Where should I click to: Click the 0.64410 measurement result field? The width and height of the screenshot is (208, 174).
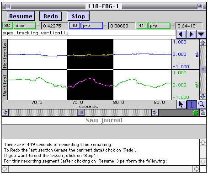coord(189,26)
